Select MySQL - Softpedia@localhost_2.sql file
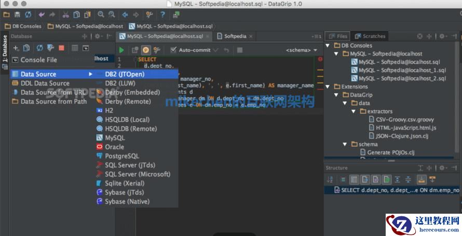 click(399, 78)
